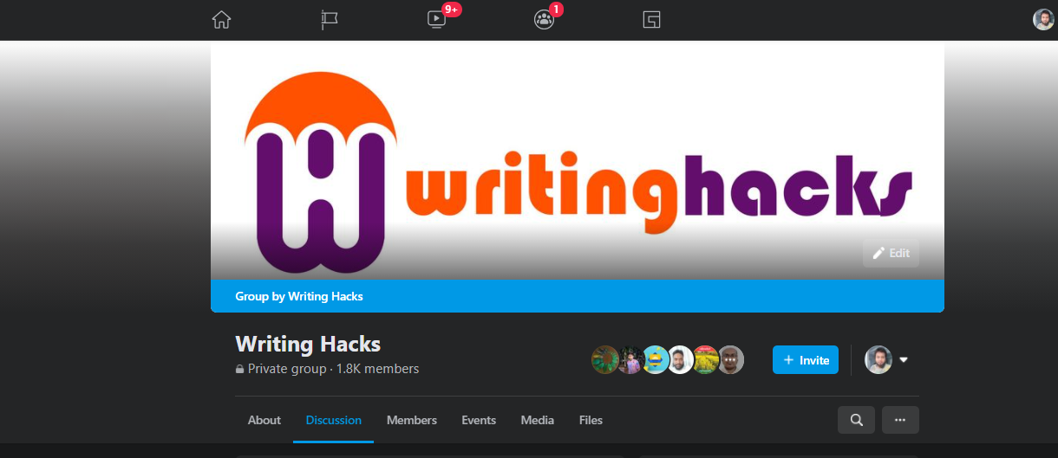
Task: Open the three-dot more options button
Action: pyautogui.click(x=900, y=420)
